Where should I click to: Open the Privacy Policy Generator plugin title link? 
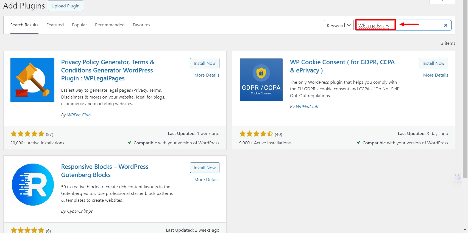coord(108,70)
